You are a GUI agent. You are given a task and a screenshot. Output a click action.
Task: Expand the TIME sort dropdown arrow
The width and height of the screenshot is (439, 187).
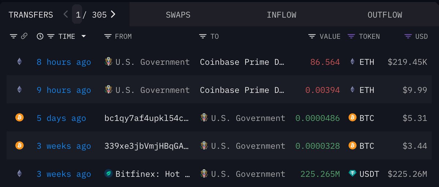[84, 36]
